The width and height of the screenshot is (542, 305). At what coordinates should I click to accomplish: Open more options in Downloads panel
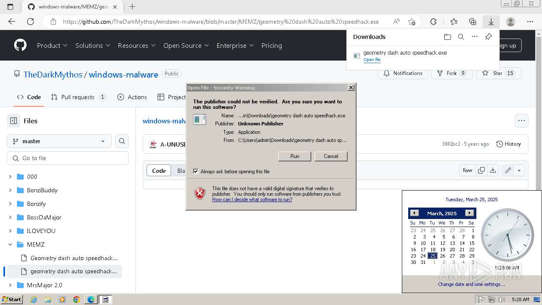point(475,37)
